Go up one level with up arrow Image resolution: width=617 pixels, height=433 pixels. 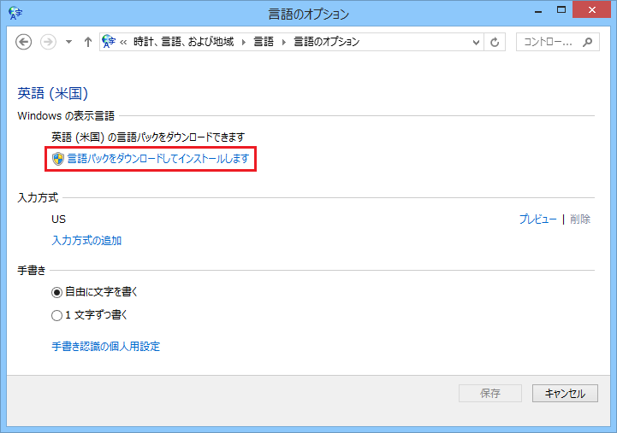[x=88, y=42]
